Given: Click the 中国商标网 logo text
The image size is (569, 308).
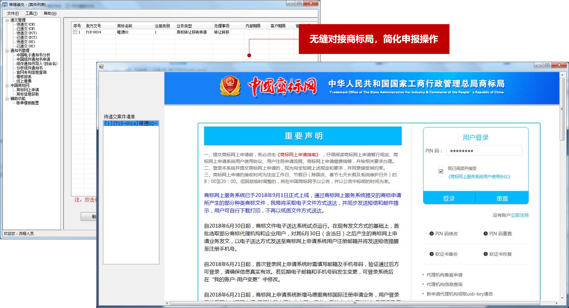Looking at the screenshot, I should 282,86.
